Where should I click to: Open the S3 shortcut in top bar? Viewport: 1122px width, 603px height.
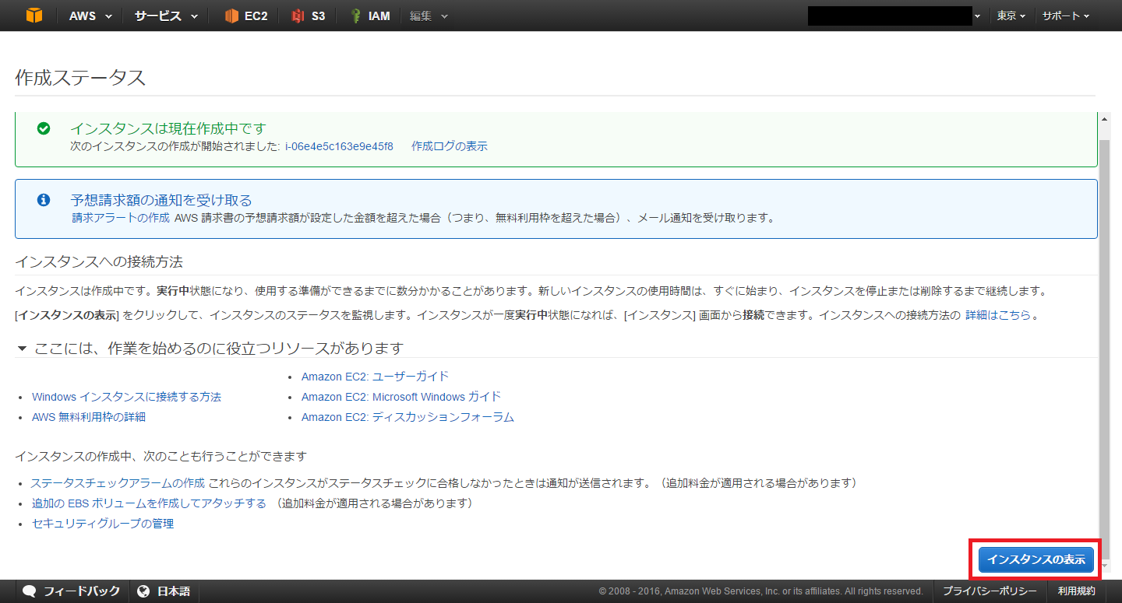click(309, 16)
